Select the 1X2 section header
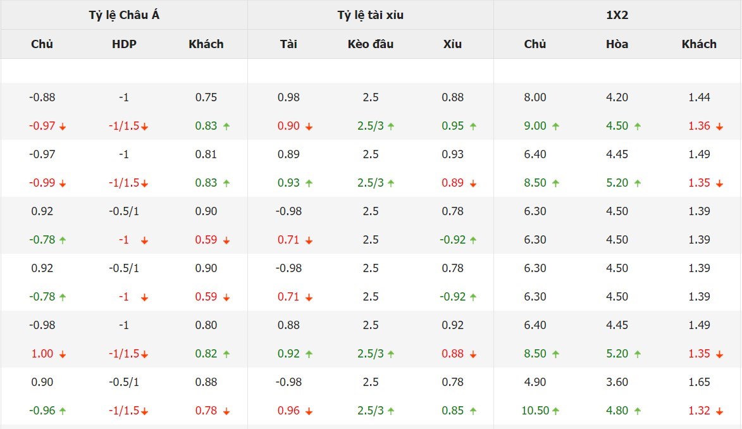 click(617, 15)
